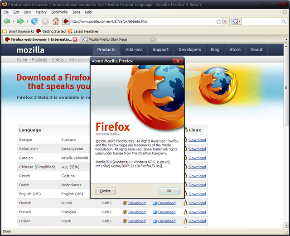Open Smart Bookmarks folder in bookmarks toolbar

[18, 31]
